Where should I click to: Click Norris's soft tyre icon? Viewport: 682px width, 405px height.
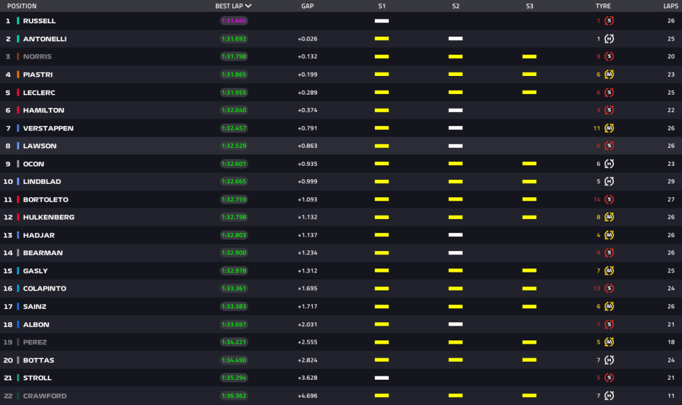point(609,57)
